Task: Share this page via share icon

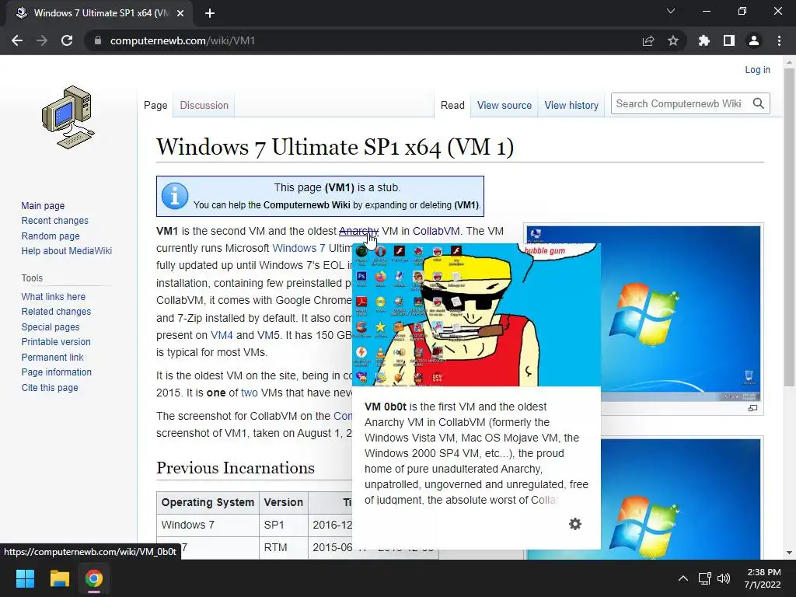Action: [648, 40]
